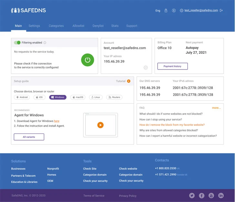Open the Allowlist tab
Image resolution: width=235 pixels, height=202 pixels.
pyautogui.click(x=78, y=26)
